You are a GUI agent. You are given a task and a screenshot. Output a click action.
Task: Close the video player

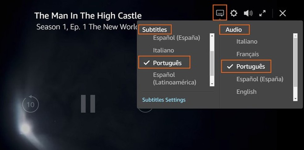point(282,13)
